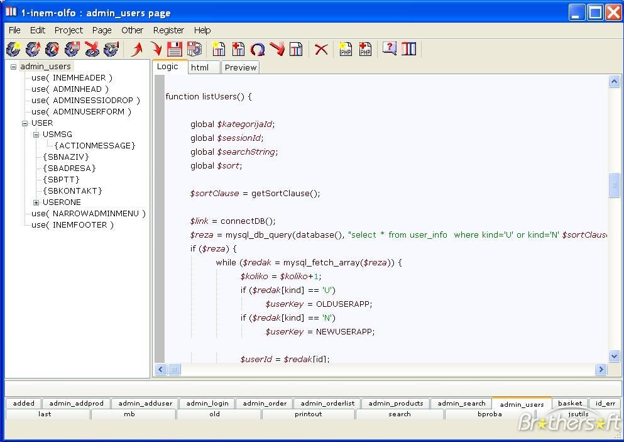Click the PHP file with star icon
The image size is (624, 442).
pos(346,50)
